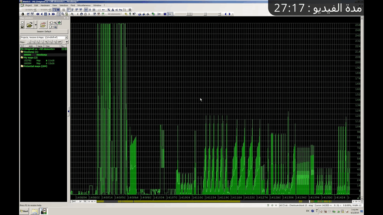
Task: Open the Miscellaneous menu
Action: point(84,5)
